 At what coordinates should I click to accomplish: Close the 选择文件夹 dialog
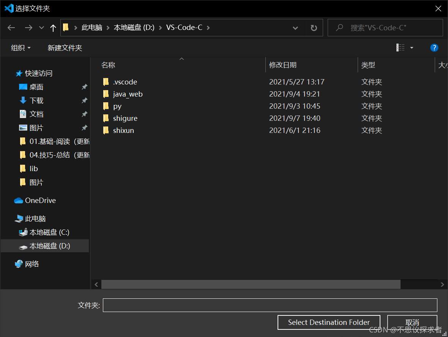[x=438, y=9]
